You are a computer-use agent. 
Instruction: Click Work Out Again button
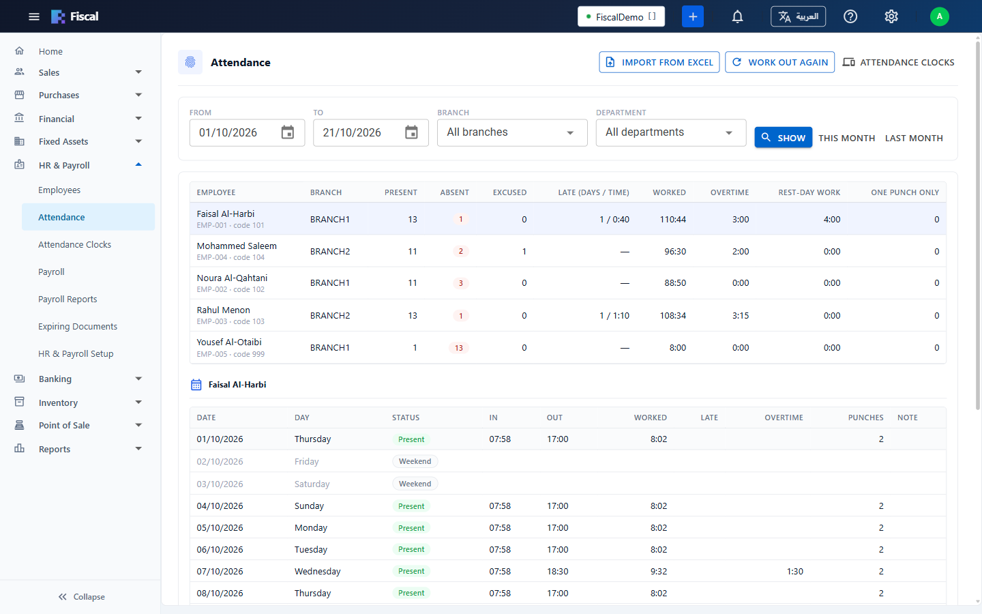point(779,62)
